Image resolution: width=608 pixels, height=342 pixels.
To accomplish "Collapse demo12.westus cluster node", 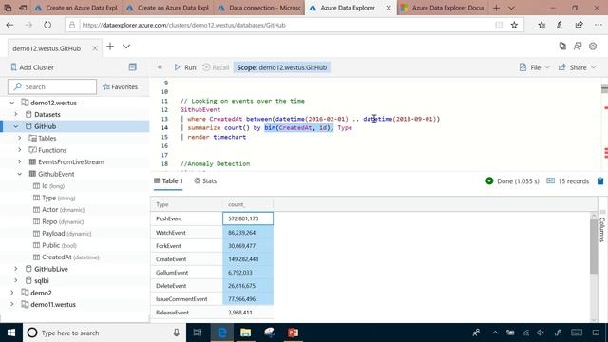I will pyautogui.click(x=12, y=103).
